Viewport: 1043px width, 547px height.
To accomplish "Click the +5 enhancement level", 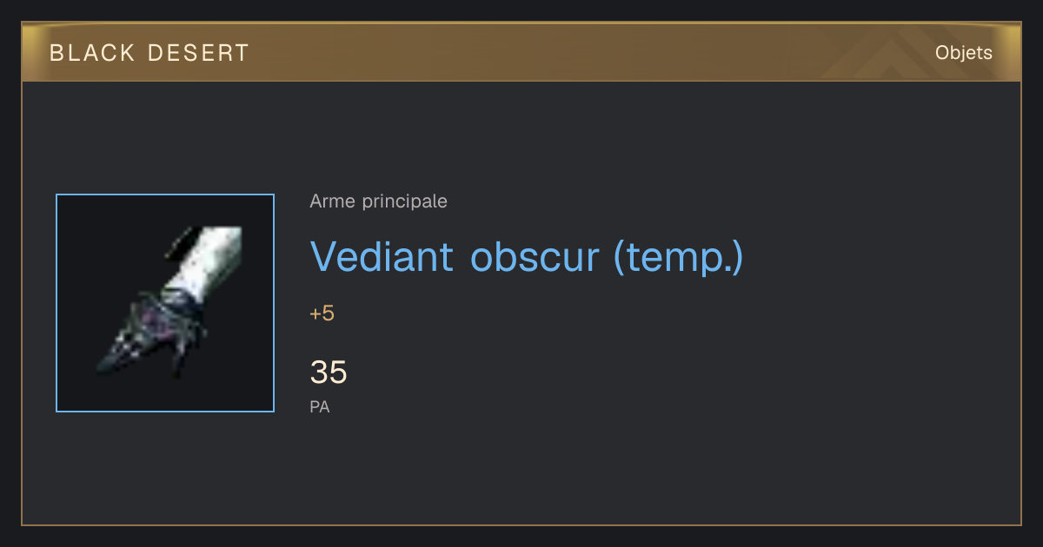I will (322, 313).
